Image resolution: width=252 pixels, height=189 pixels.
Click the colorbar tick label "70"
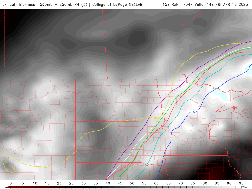click(x=180, y=183)
